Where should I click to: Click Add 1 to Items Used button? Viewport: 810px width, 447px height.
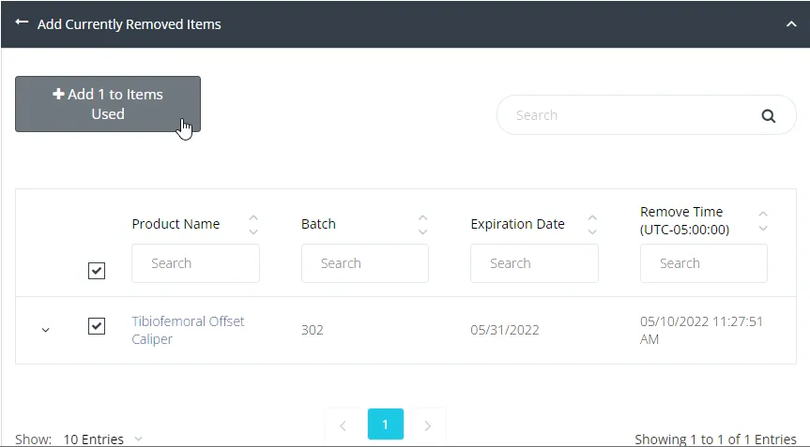tap(108, 104)
